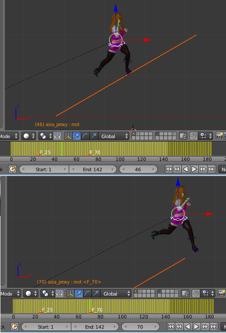Click current frame field showing 70
226x333 pixels.
click(x=140, y=327)
